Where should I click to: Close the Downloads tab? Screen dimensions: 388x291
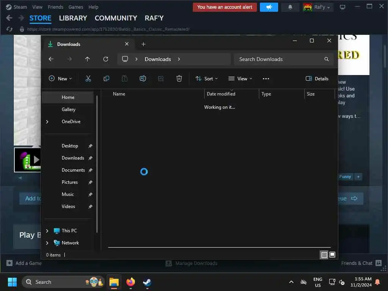click(x=127, y=44)
